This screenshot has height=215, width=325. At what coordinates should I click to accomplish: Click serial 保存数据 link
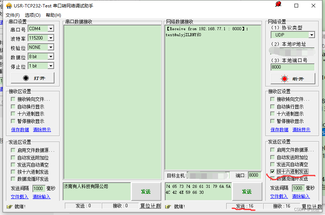click(20, 130)
